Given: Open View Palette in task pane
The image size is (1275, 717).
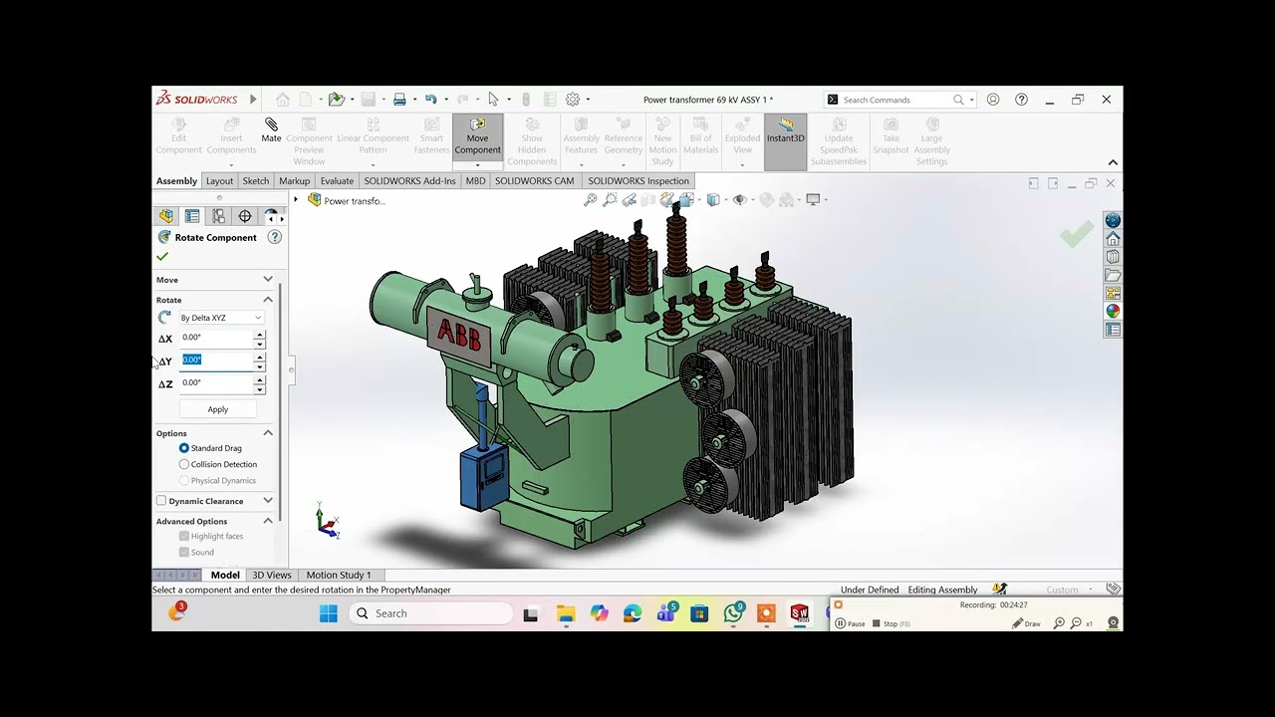Looking at the screenshot, I should click(1113, 293).
